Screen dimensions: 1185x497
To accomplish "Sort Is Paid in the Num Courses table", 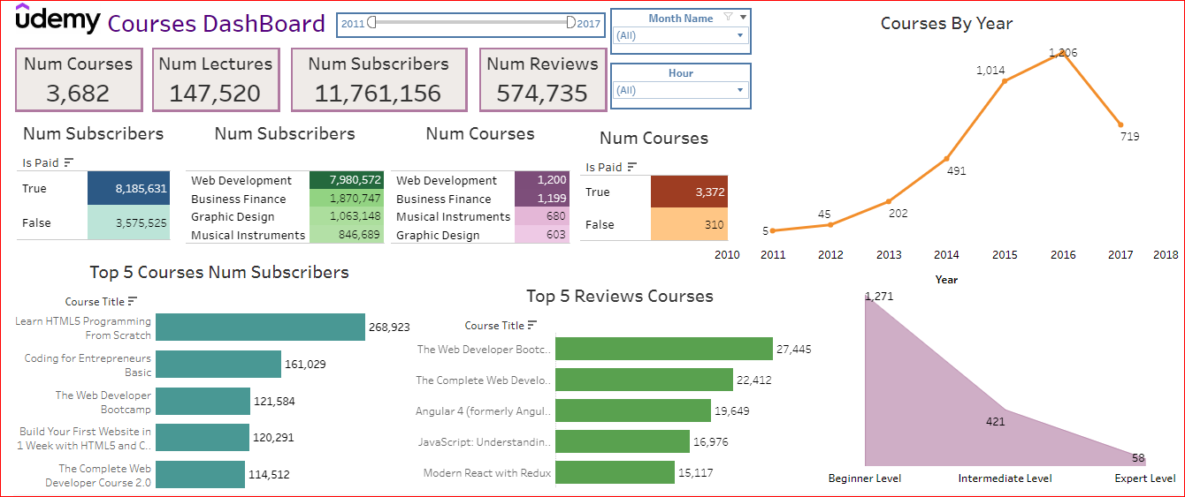I will coord(631,167).
